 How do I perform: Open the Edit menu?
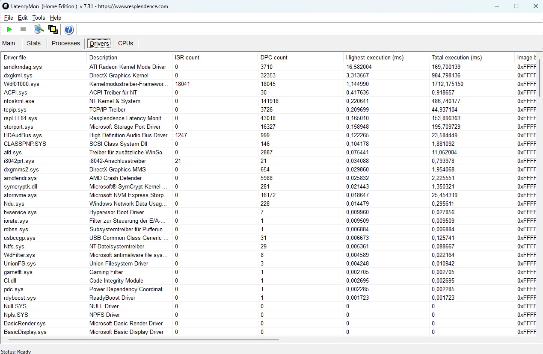23,18
